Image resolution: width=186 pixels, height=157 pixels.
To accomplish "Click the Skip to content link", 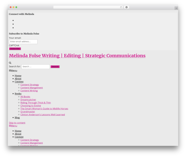I will pyautogui.click(x=17, y=123).
